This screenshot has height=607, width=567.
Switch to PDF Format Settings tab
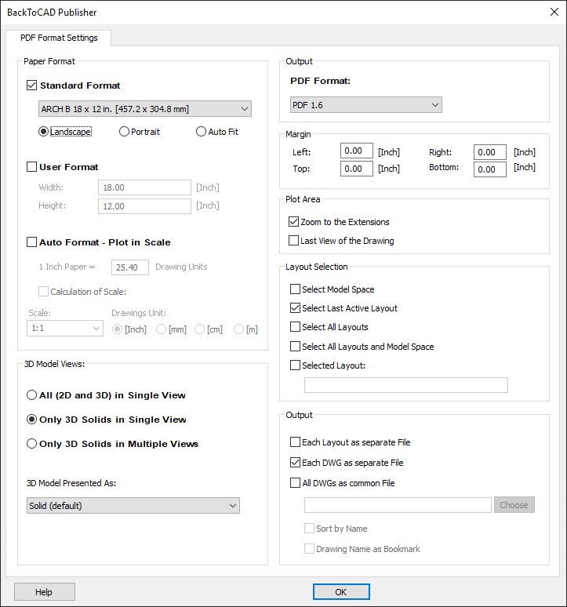[59, 38]
